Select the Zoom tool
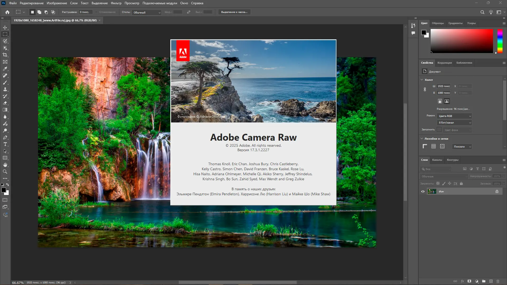 point(5,172)
